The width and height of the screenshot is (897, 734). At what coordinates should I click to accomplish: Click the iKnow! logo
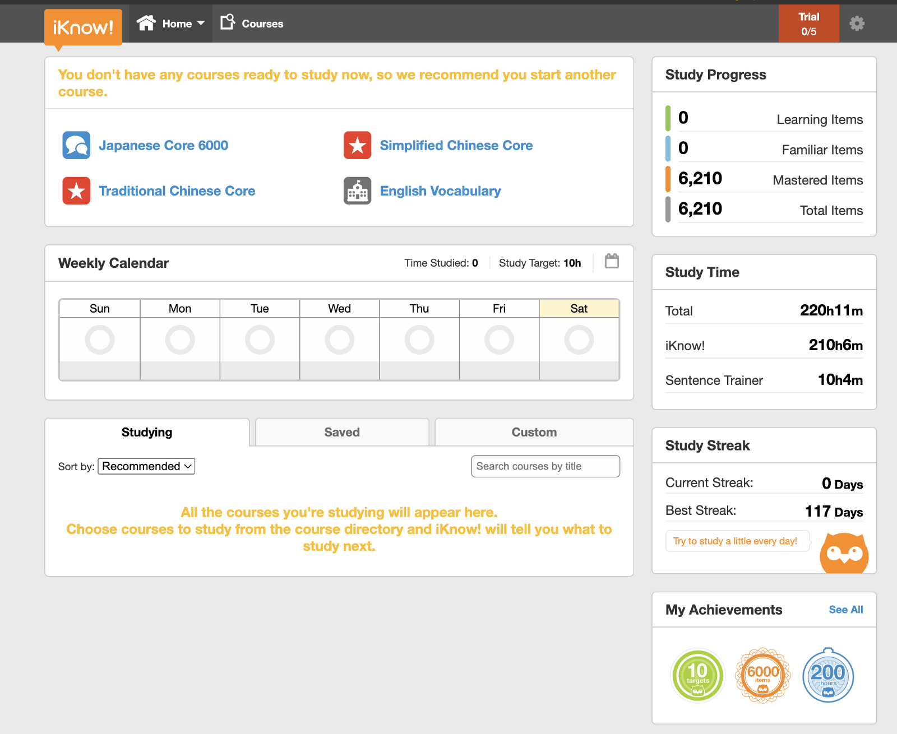click(83, 27)
